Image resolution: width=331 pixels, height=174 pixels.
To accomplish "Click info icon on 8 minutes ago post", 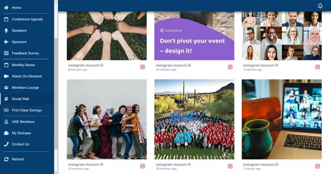I will point(102,65).
